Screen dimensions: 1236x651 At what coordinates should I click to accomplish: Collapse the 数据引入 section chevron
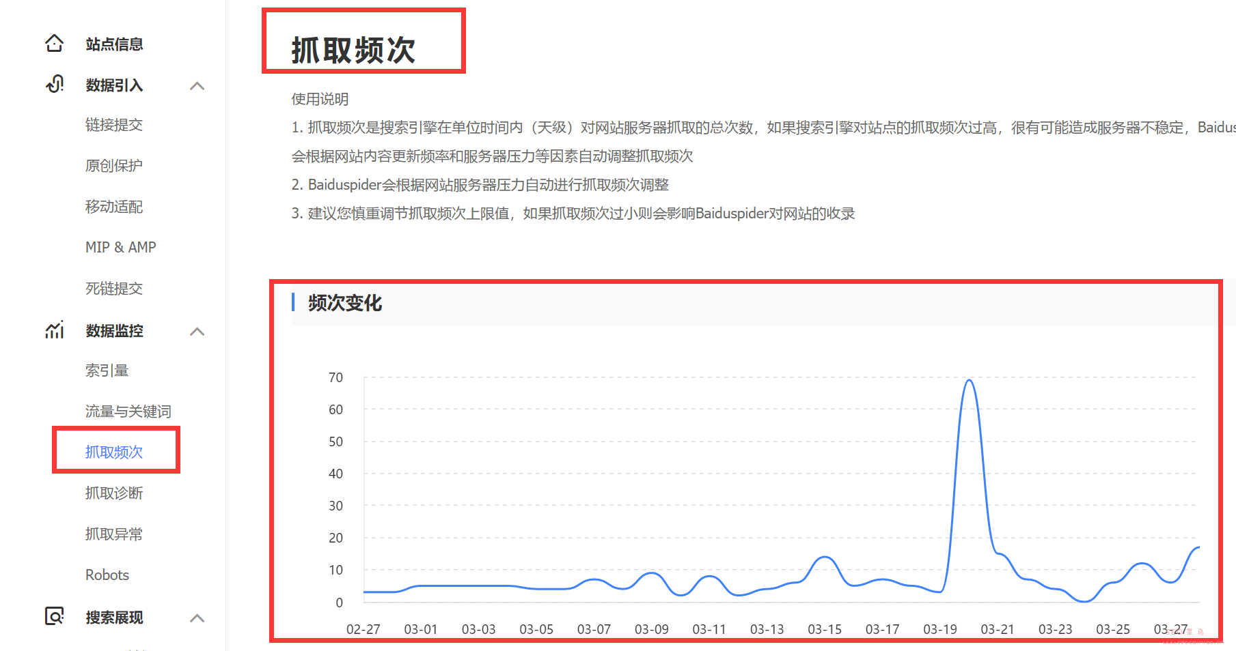click(197, 86)
